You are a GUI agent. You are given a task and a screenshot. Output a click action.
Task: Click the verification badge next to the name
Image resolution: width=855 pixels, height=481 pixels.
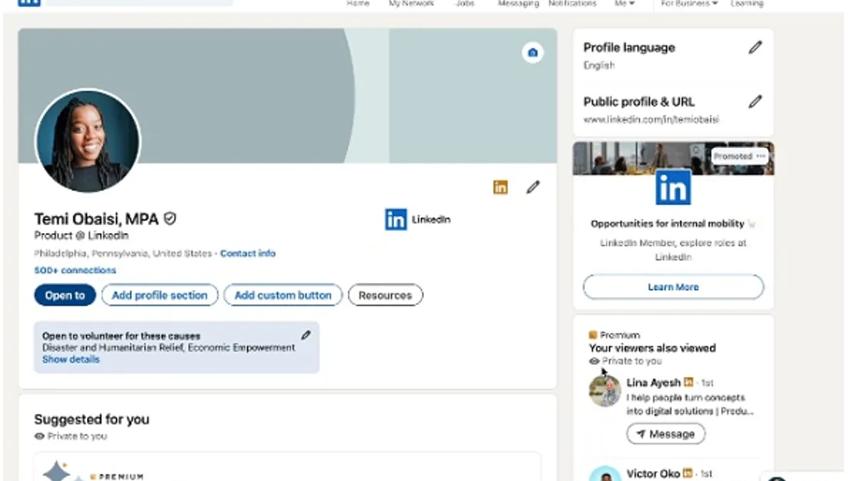(x=170, y=219)
